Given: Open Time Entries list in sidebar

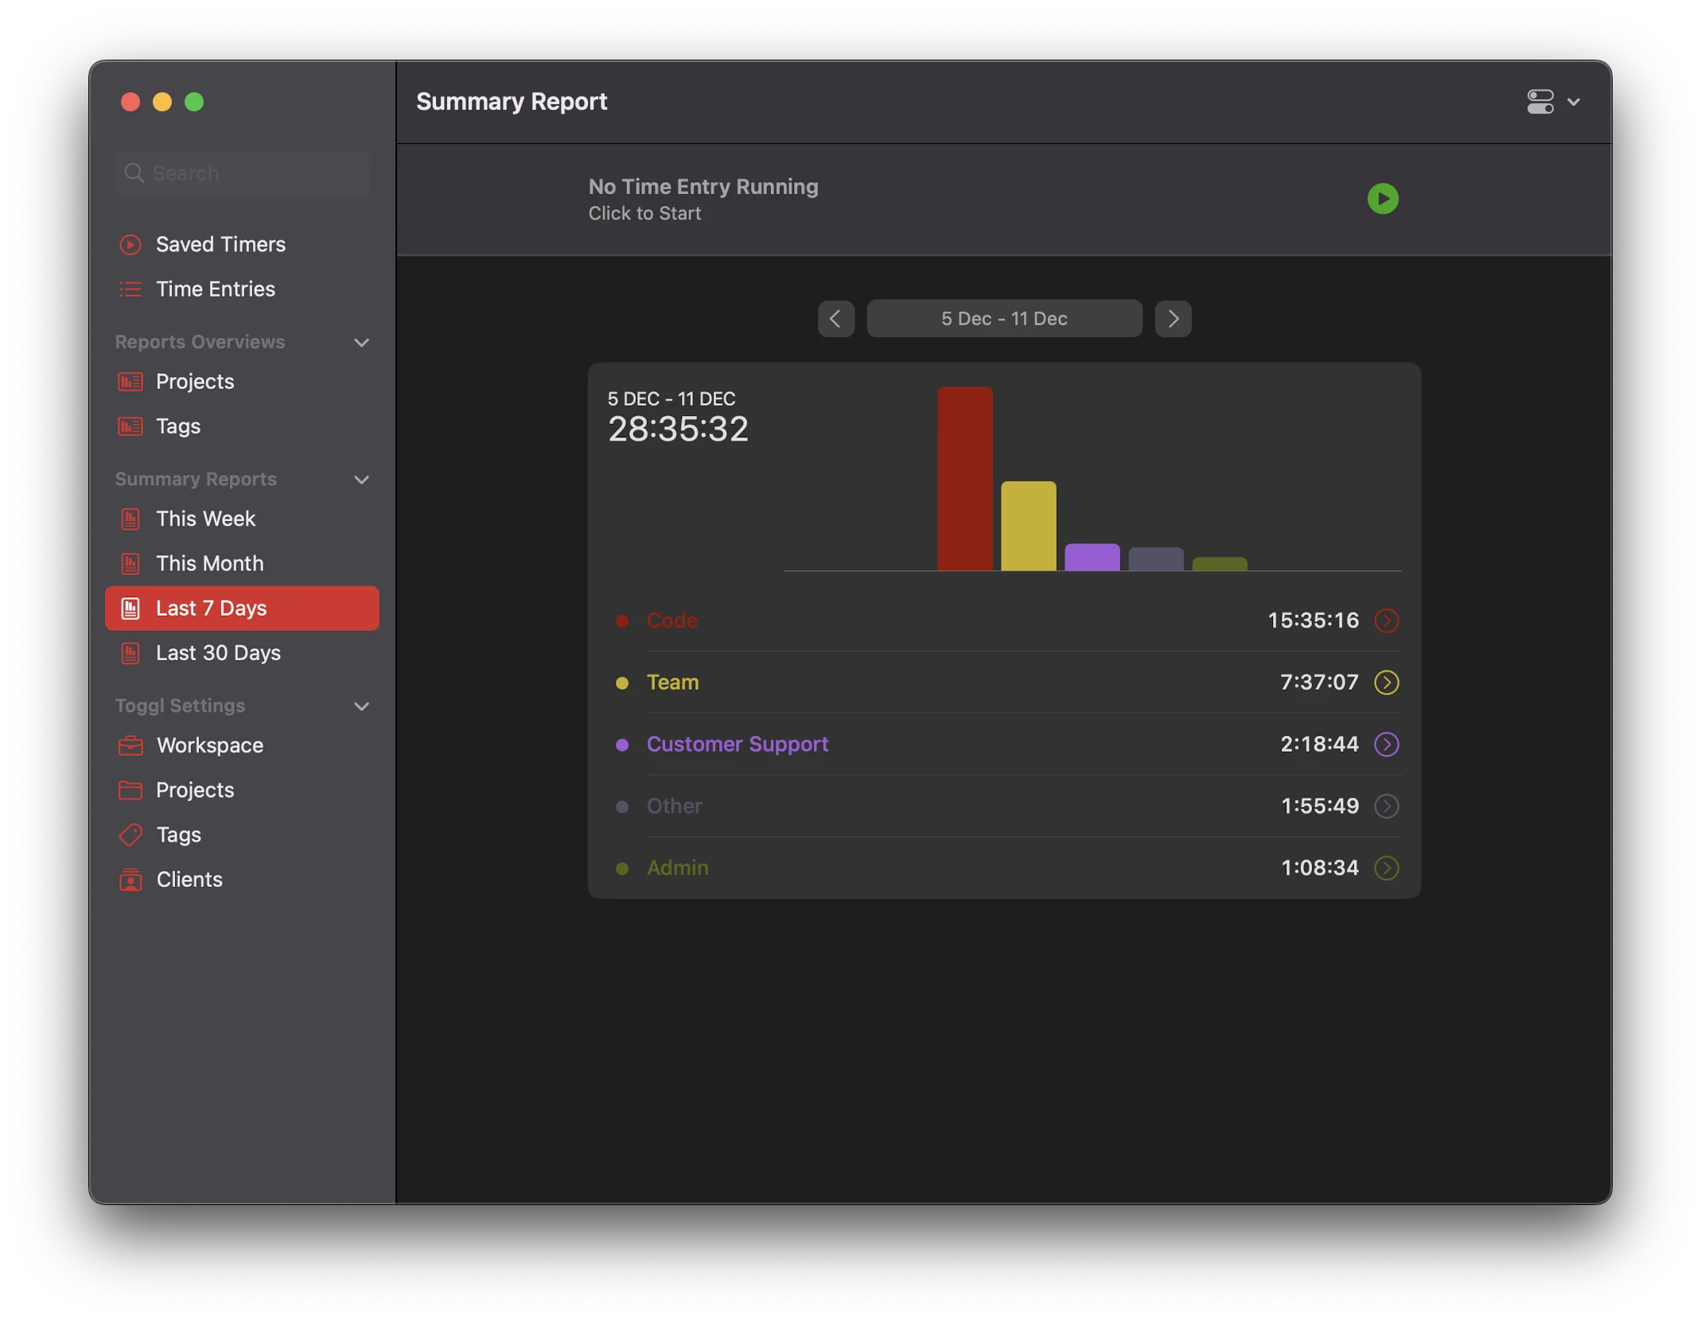Looking at the screenshot, I should [215, 289].
